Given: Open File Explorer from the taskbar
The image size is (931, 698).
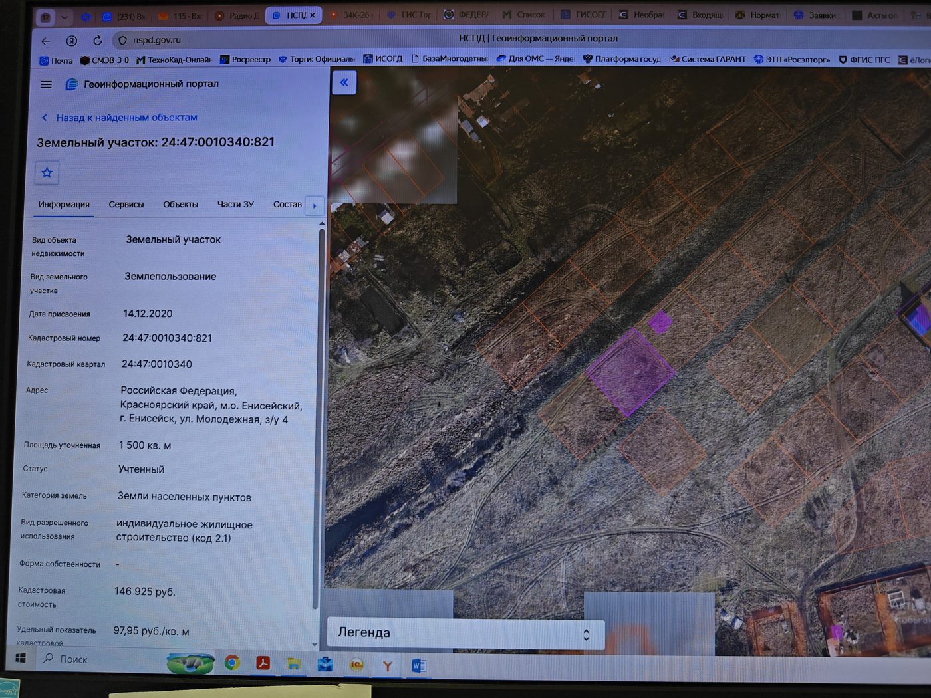Looking at the screenshot, I should pyautogui.click(x=294, y=663).
